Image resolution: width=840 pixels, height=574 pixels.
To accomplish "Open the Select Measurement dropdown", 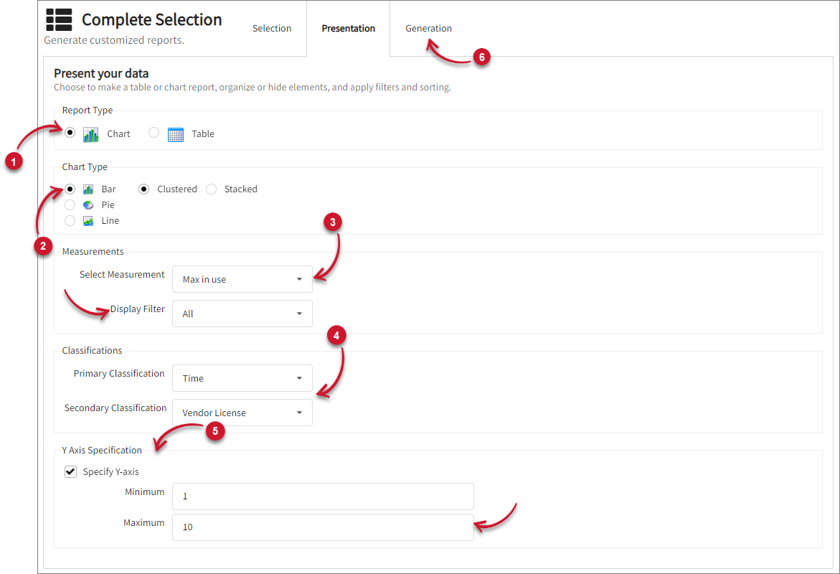I will [x=242, y=279].
